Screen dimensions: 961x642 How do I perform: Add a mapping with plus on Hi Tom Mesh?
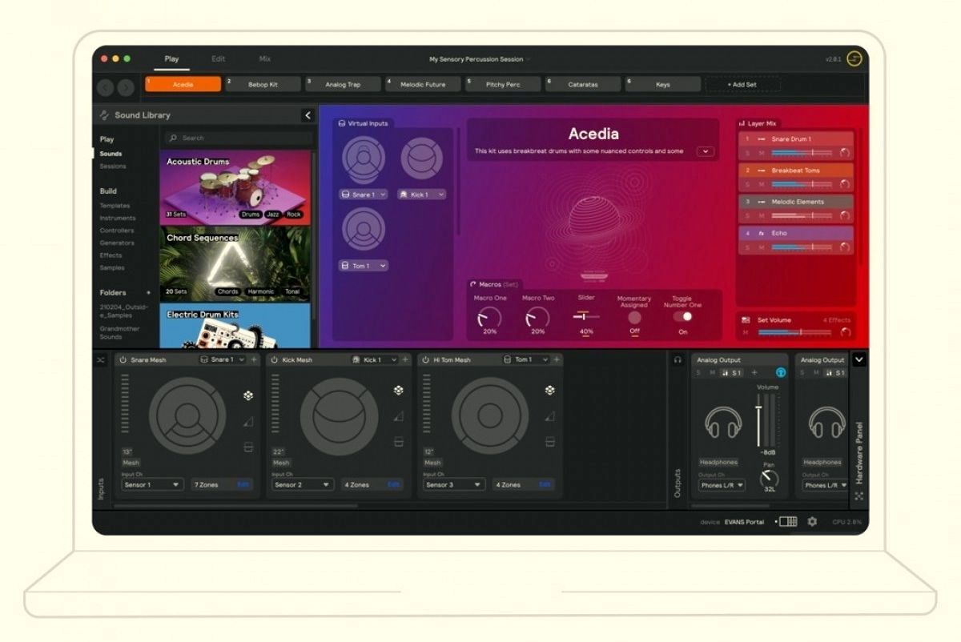(x=557, y=360)
